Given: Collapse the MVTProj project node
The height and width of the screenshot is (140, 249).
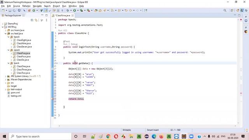Looking at the screenshot, I should click(x=3, y=27).
